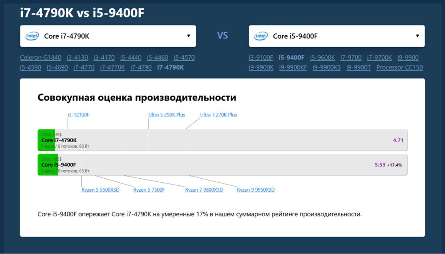Choose the i5-4690 link

(57, 68)
